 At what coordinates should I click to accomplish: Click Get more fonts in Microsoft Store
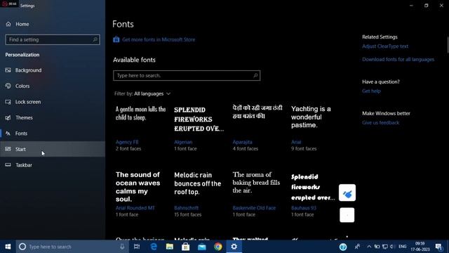pos(159,39)
